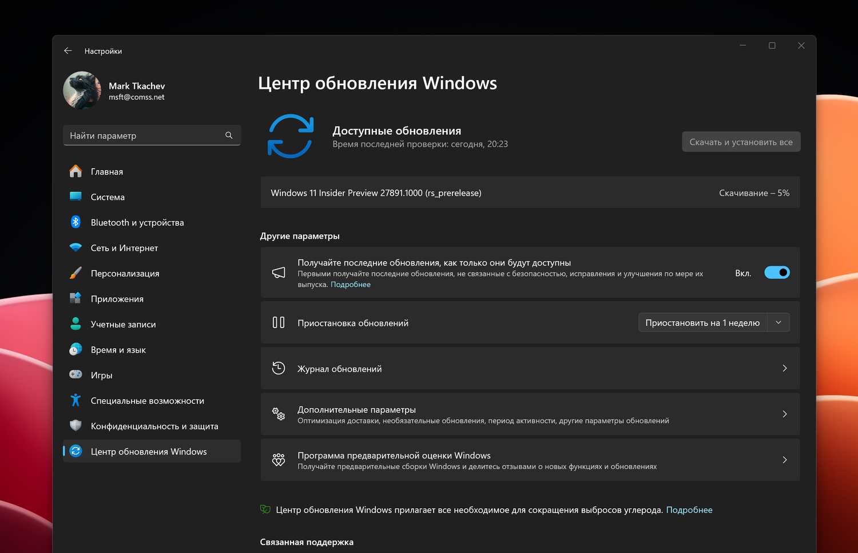Click the Скачать и установить все button
Image resolution: width=858 pixels, height=553 pixels.
click(x=741, y=141)
